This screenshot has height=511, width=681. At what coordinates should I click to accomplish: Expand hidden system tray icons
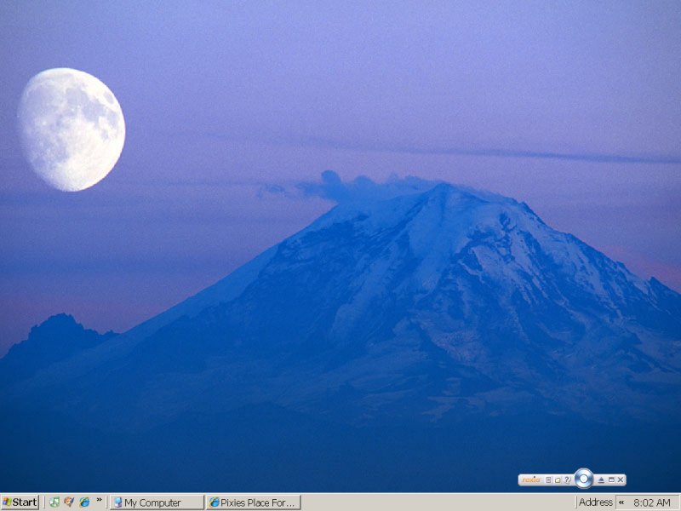[x=621, y=502]
